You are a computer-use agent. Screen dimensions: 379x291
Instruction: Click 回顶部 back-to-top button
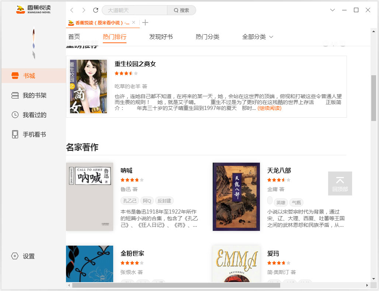[340, 183]
